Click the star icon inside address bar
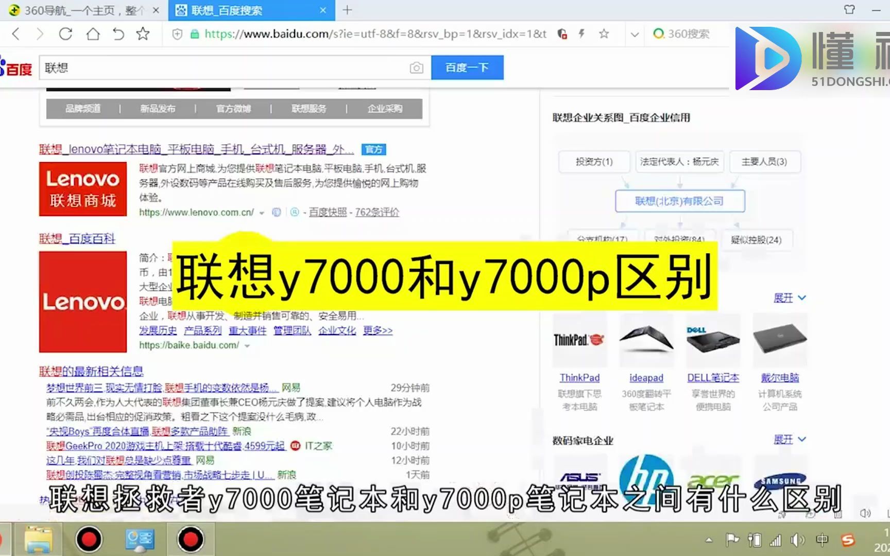The image size is (890, 556). [604, 34]
